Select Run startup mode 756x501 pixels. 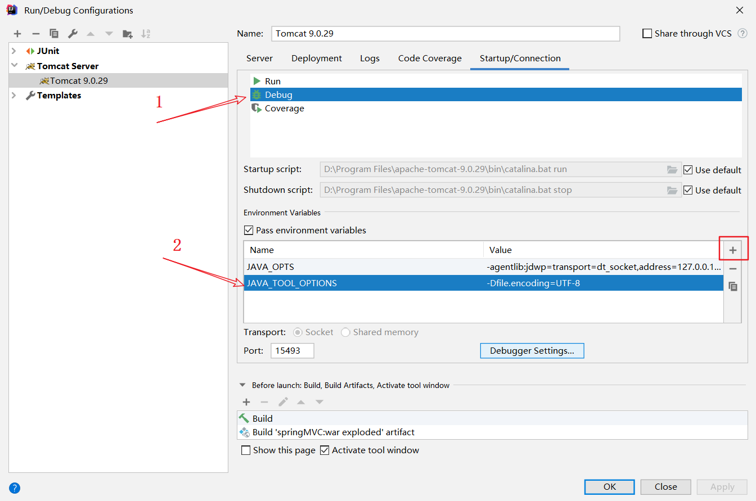click(496, 81)
